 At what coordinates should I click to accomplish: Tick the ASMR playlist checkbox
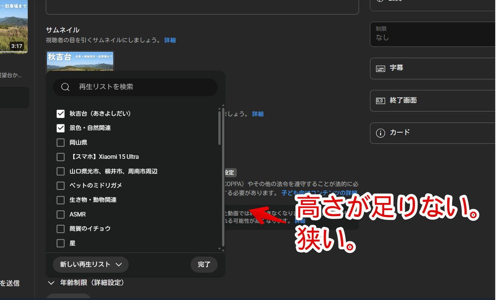point(60,214)
